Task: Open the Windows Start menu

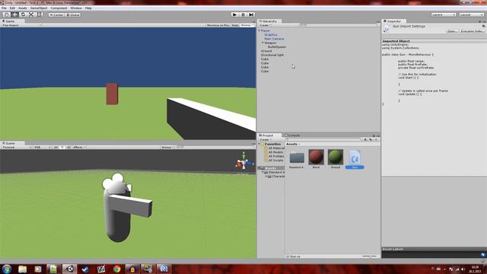Action: click(7, 269)
